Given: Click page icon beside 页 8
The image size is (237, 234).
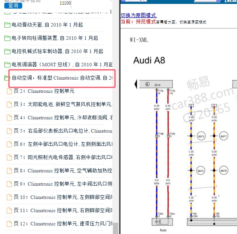Looking at the screenshot, I should coord(9,171).
